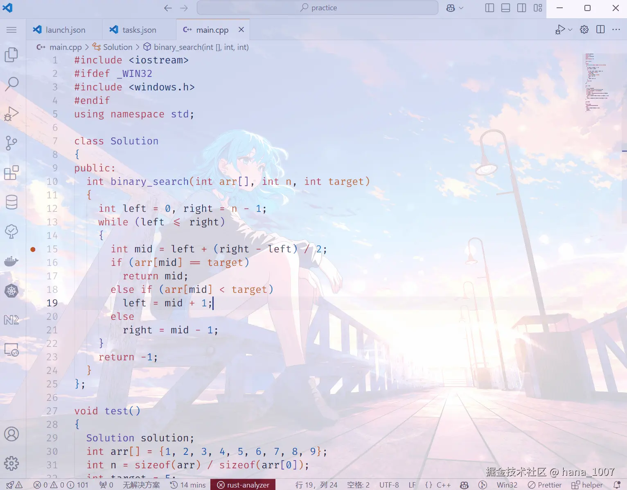The width and height of the screenshot is (627, 490).
Task: Open Copilot chat icon in title bar
Action: [451, 8]
